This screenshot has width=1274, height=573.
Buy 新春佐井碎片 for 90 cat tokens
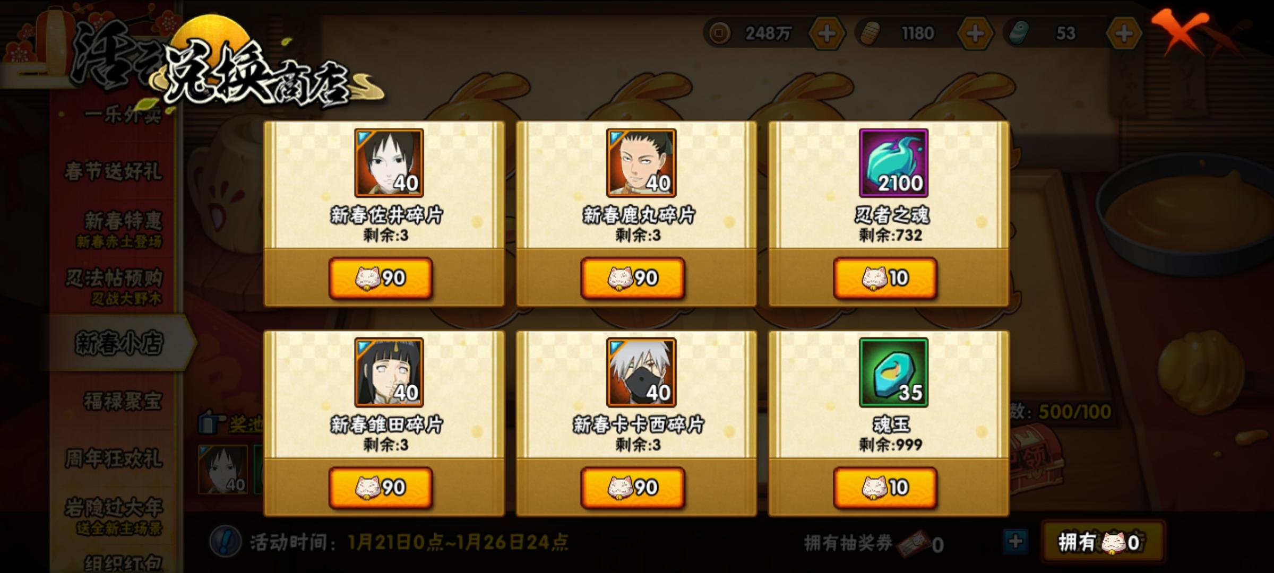381,278
